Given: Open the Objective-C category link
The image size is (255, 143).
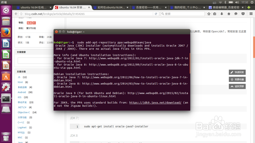Looking at the screenshot, I should [x=24, y=112].
